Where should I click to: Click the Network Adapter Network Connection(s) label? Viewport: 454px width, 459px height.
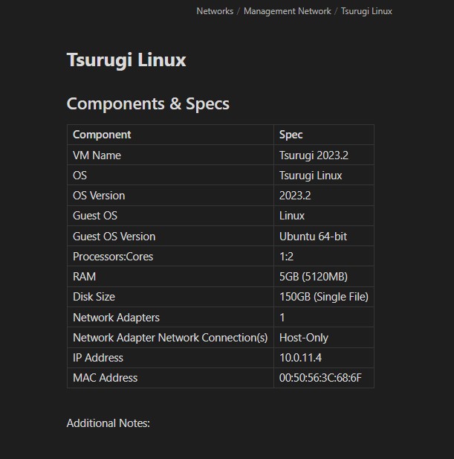pyautogui.click(x=170, y=338)
